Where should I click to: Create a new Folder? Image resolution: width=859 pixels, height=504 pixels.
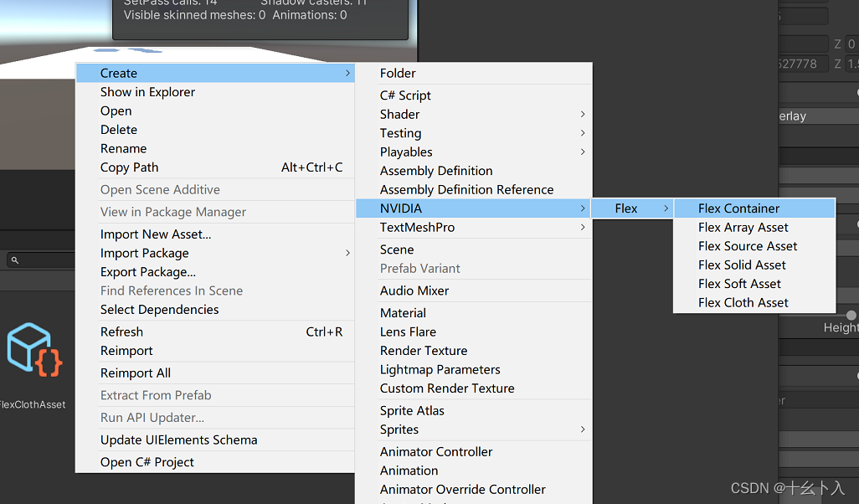[x=398, y=73]
